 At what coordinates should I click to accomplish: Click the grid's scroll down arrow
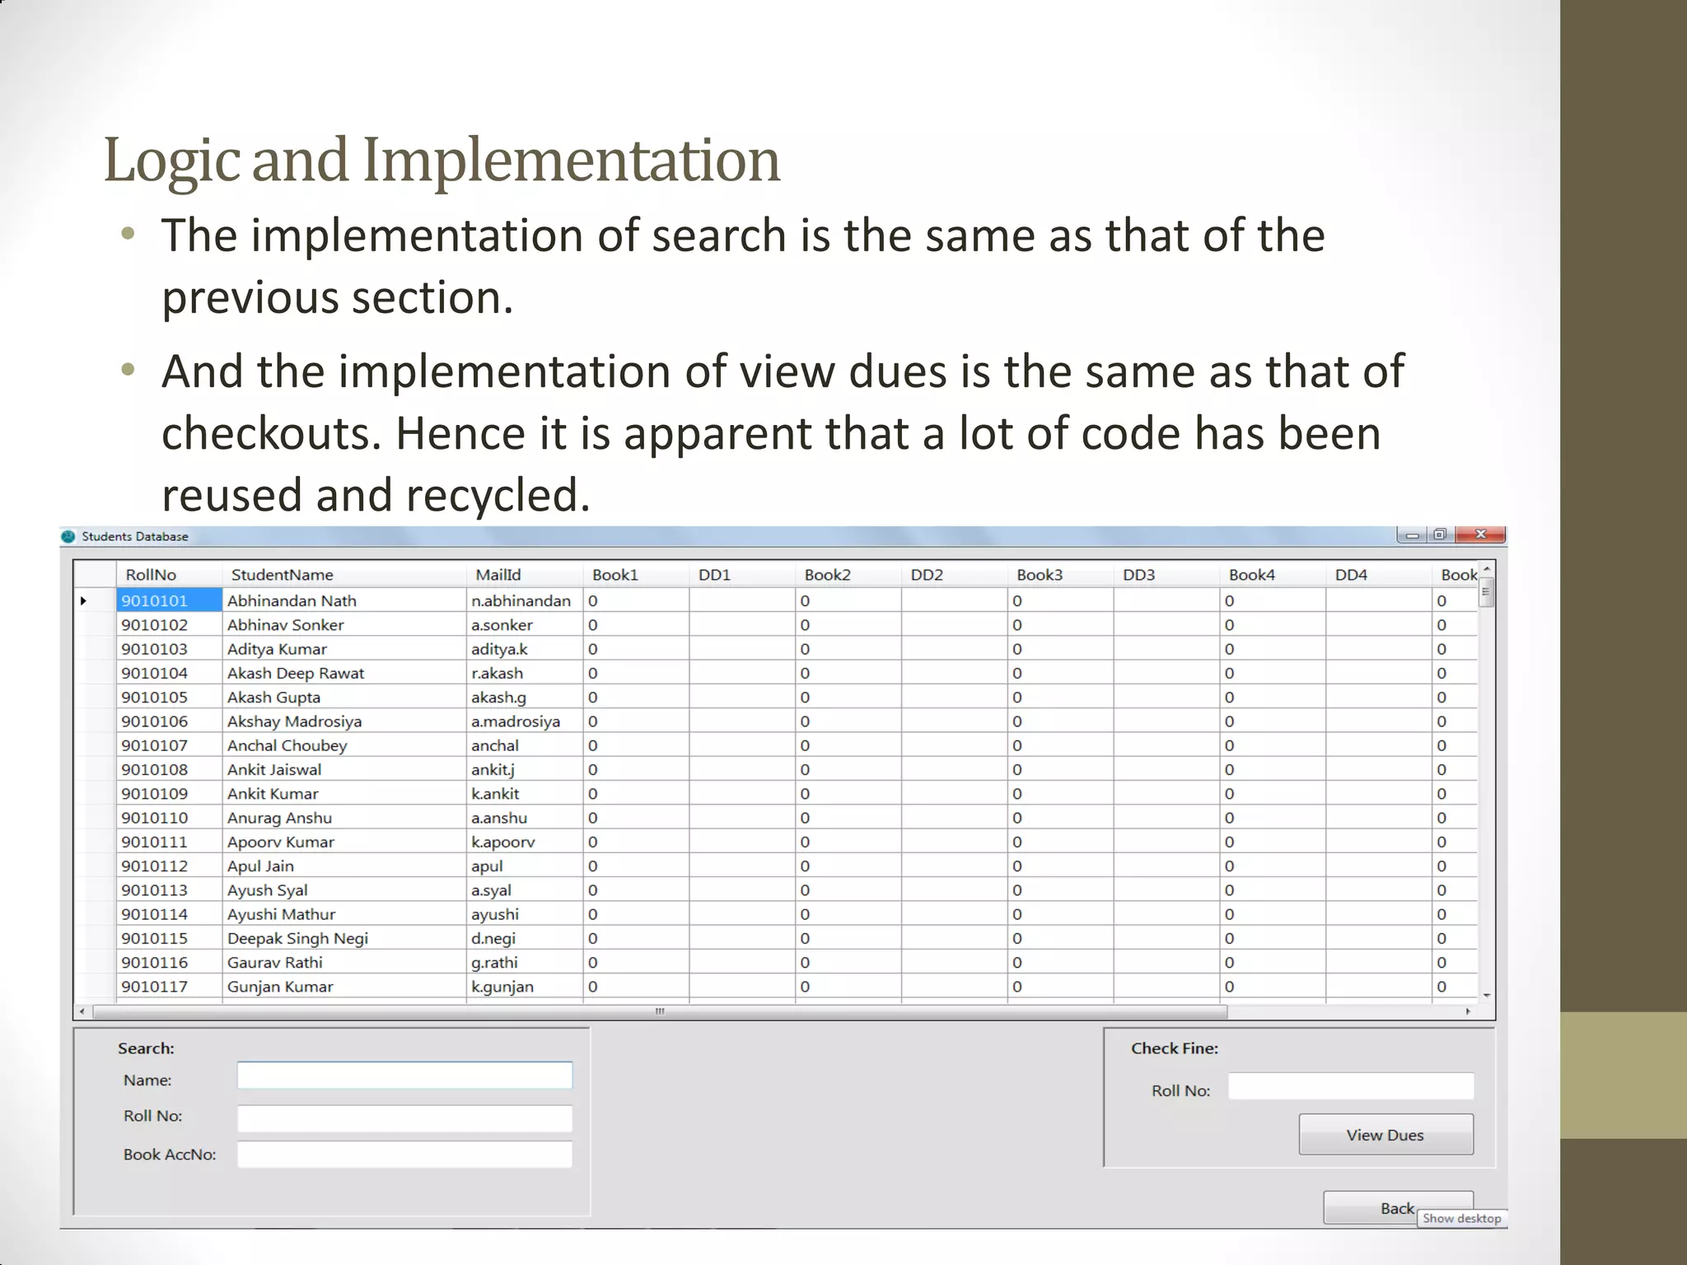pos(1487,995)
